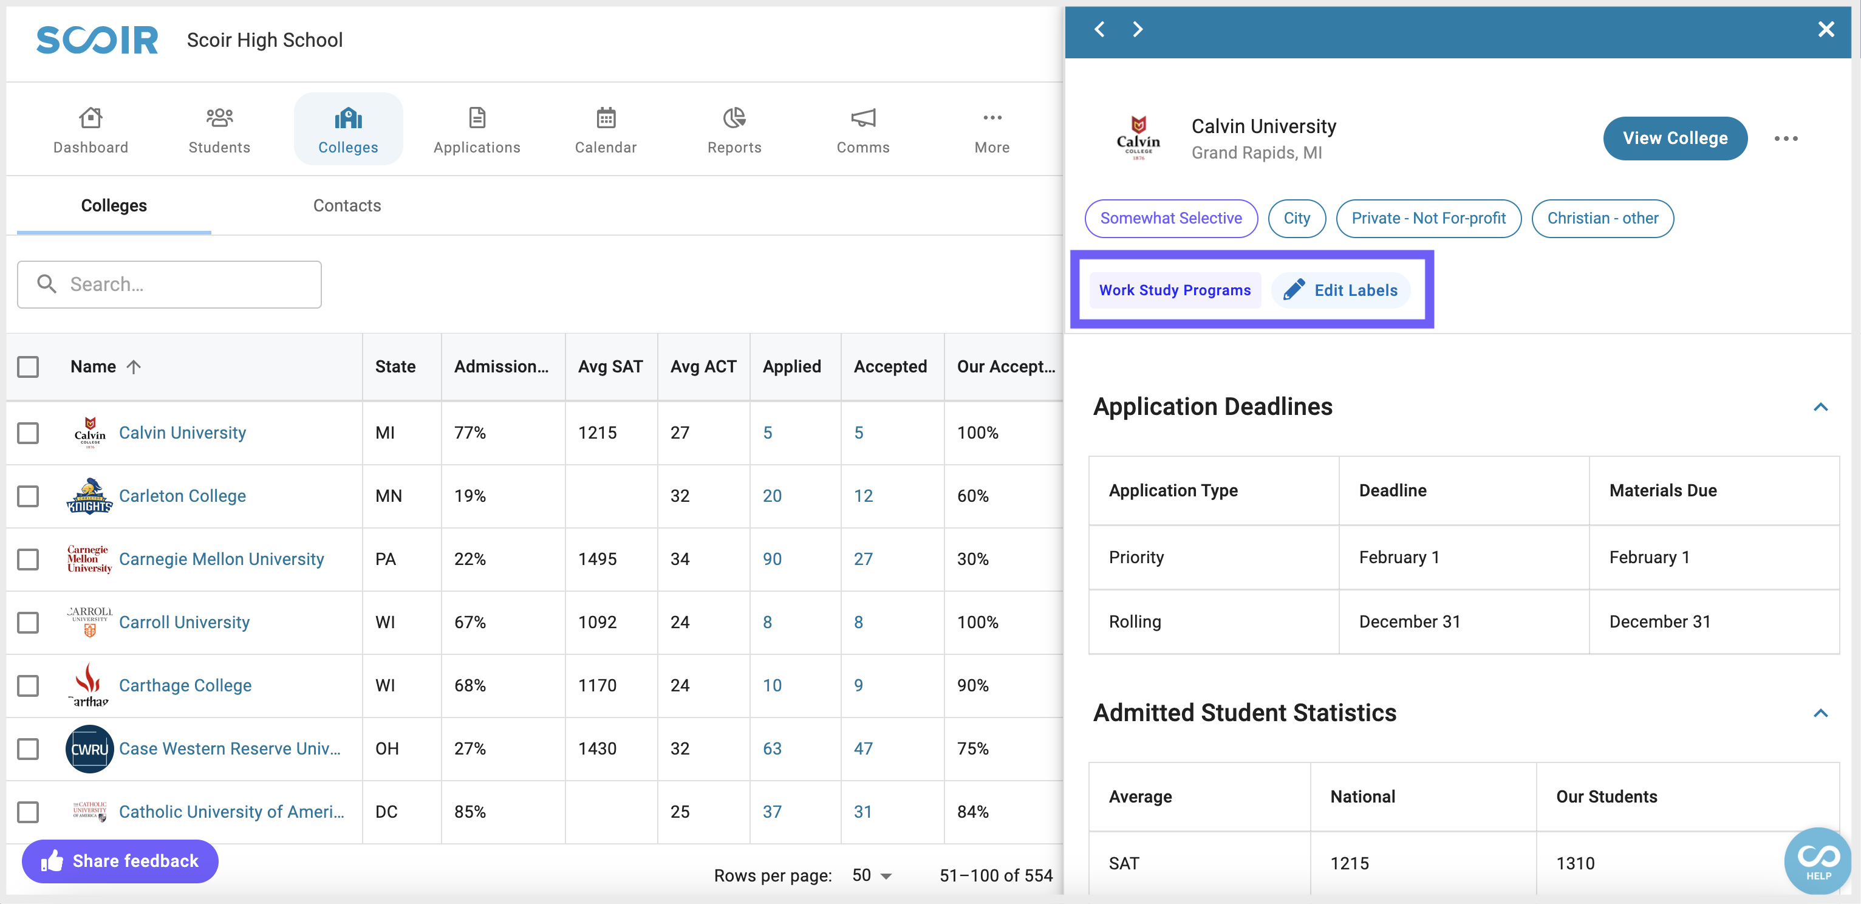The width and height of the screenshot is (1861, 904).
Task: Click the Edit Labels pencil icon
Action: pos(1293,290)
